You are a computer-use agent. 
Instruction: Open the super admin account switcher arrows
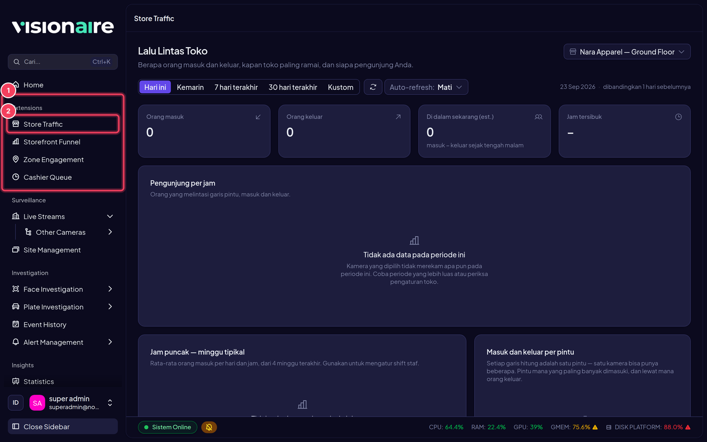click(110, 403)
